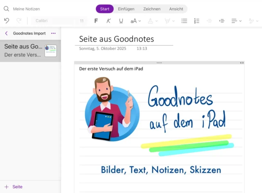Switch to the Zeichnen tab
Image resolution: width=262 pixels, height=193 pixels.
point(151,9)
